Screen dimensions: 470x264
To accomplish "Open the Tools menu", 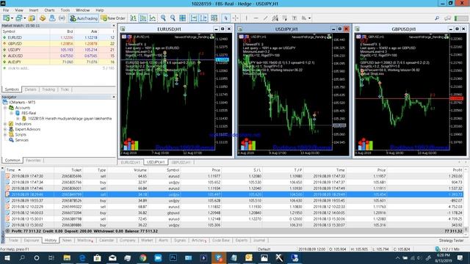I will (65, 10).
